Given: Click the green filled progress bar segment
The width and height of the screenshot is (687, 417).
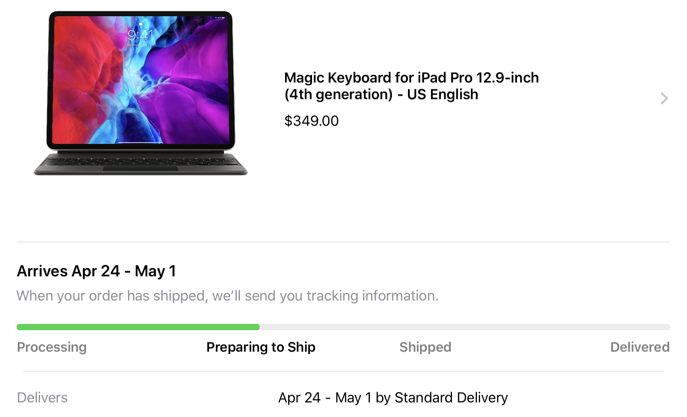Looking at the screenshot, I should tap(138, 327).
